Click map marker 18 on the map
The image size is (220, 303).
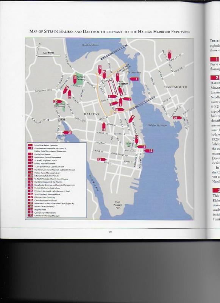click(66, 90)
